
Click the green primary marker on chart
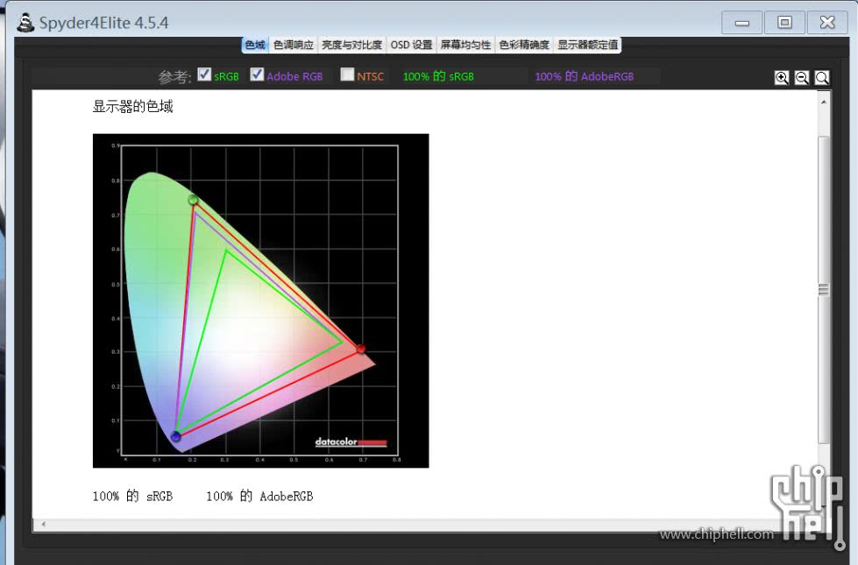(x=193, y=201)
